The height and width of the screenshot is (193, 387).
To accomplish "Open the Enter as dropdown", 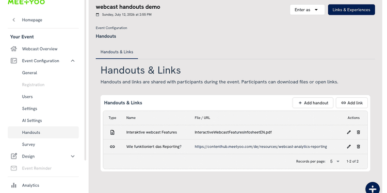I will point(307,10).
